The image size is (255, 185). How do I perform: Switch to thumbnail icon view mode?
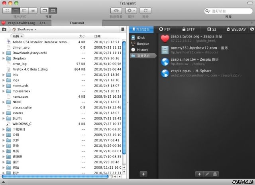(7, 11)
